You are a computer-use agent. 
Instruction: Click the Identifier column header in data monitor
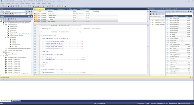175,16
